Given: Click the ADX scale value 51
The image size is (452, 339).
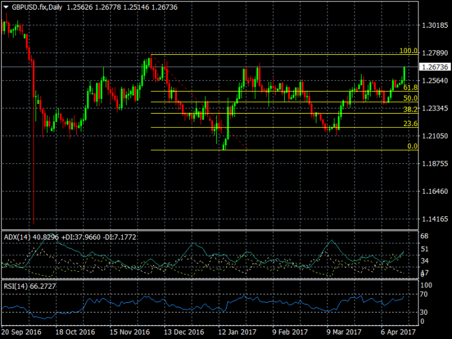Looking at the screenshot, I should point(424,249).
